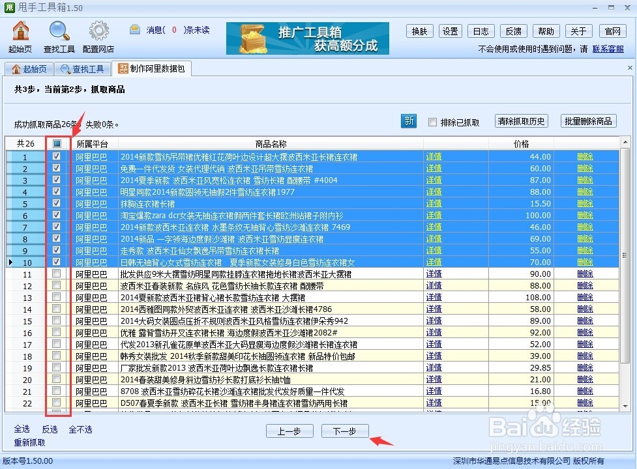Toggle the select-all checkbox in table header
This screenshot has width=637, height=469.
point(57,143)
